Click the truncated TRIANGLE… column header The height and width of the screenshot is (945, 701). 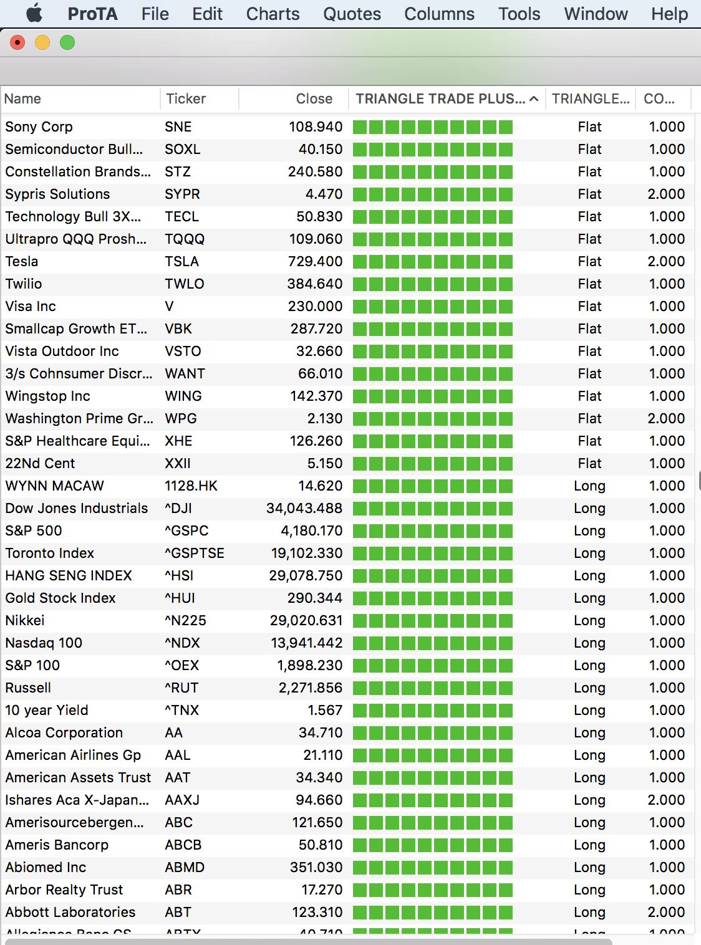click(x=590, y=99)
